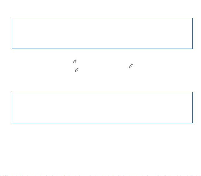Place cursor in the first blue-framed field
The height and width of the screenshot is (176, 201).
(102, 33)
